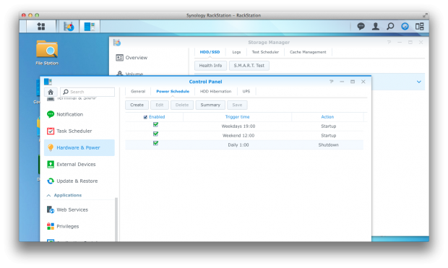The width and height of the screenshot is (448, 268).
Task: Click the Summary button
Action: [210, 105]
